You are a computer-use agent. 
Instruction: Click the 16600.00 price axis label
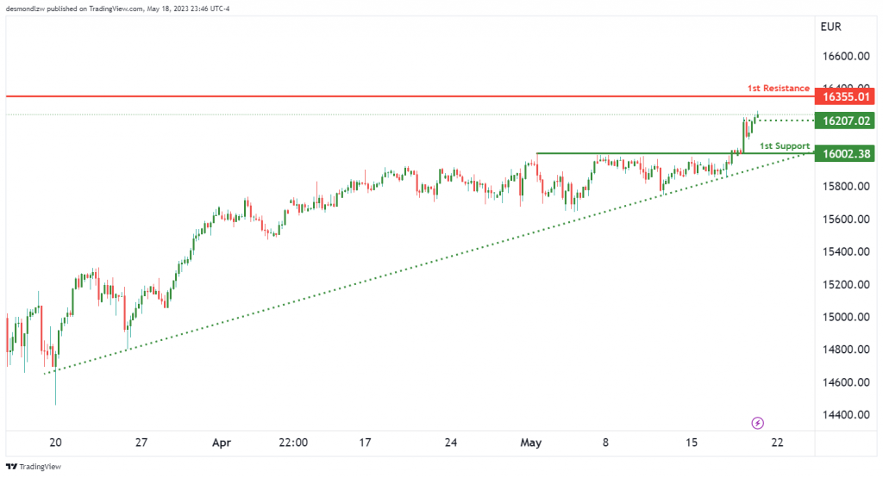pyautogui.click(x=846, y=56)
